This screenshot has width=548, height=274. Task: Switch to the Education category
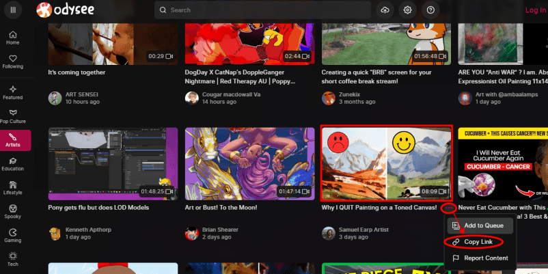13,164
